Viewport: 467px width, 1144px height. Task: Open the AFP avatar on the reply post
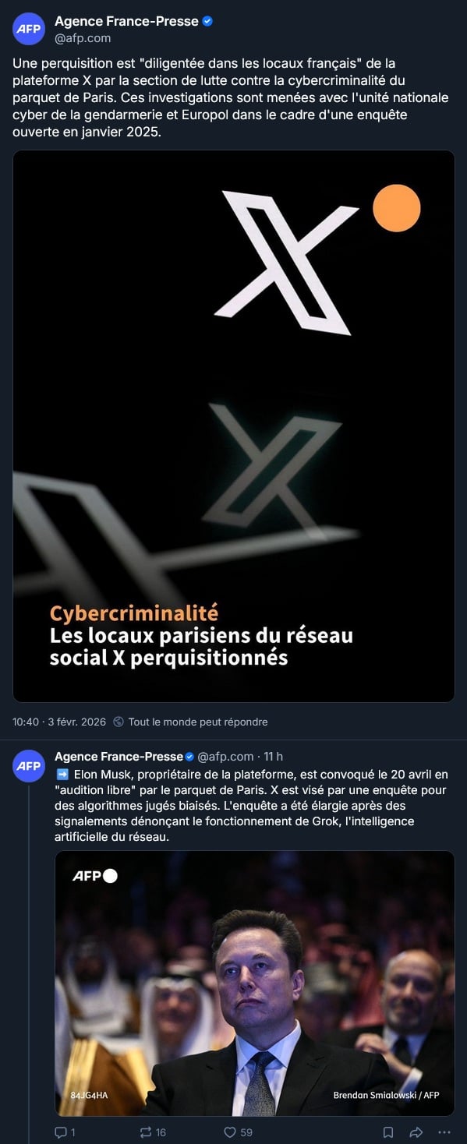29,765
